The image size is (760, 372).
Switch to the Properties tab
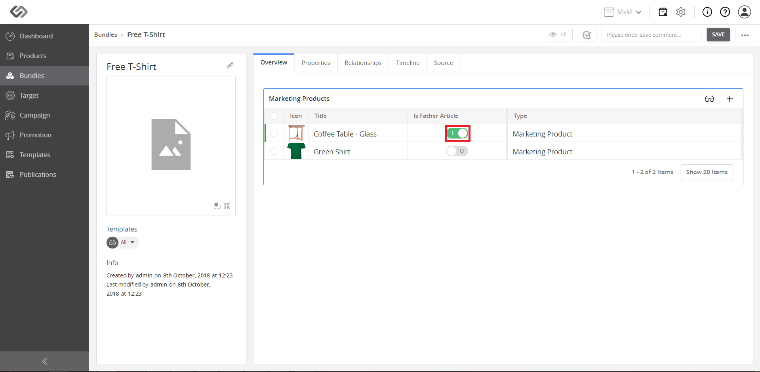[x=316, y=63]
